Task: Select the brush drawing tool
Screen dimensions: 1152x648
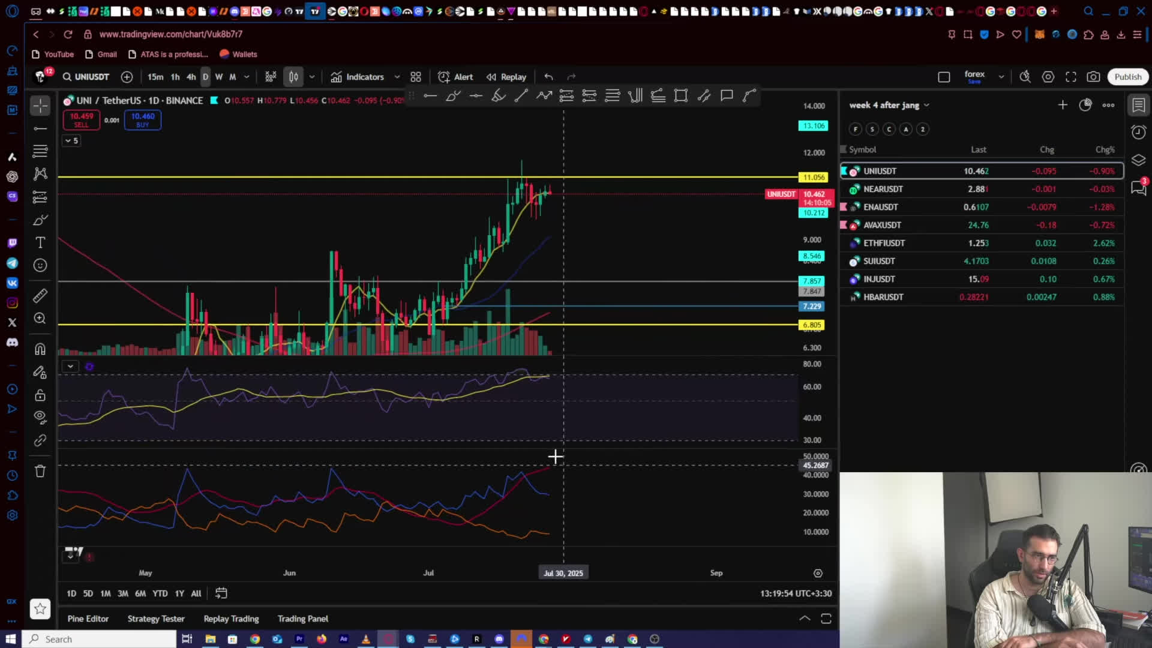Action: (40, 220)
